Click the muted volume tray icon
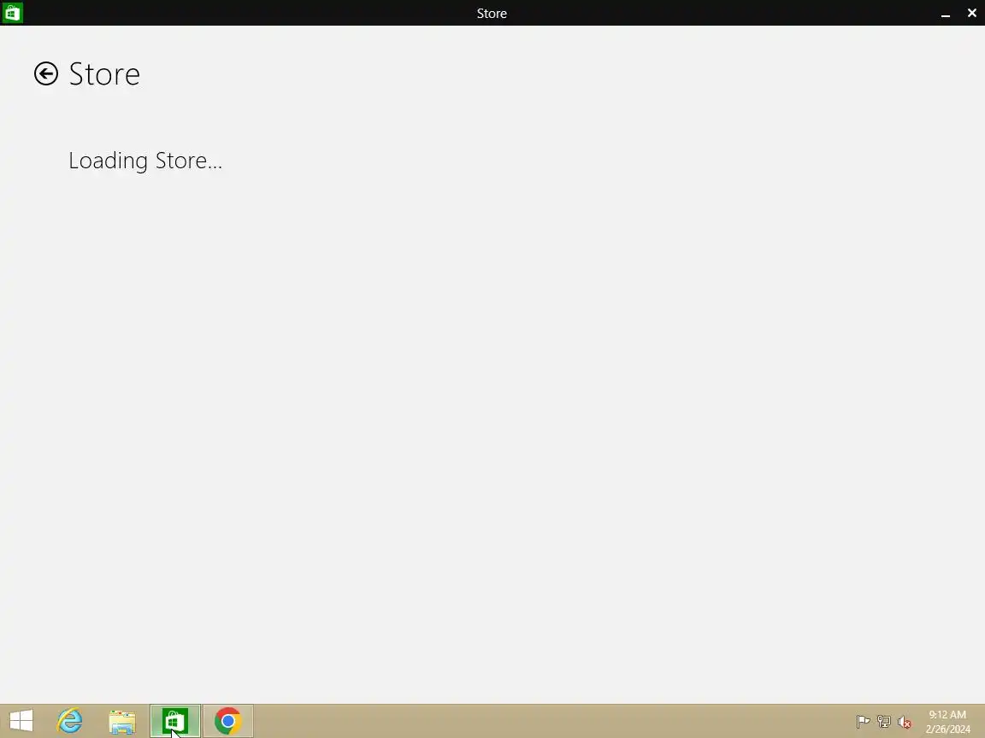985x738 pixels. 905,722
